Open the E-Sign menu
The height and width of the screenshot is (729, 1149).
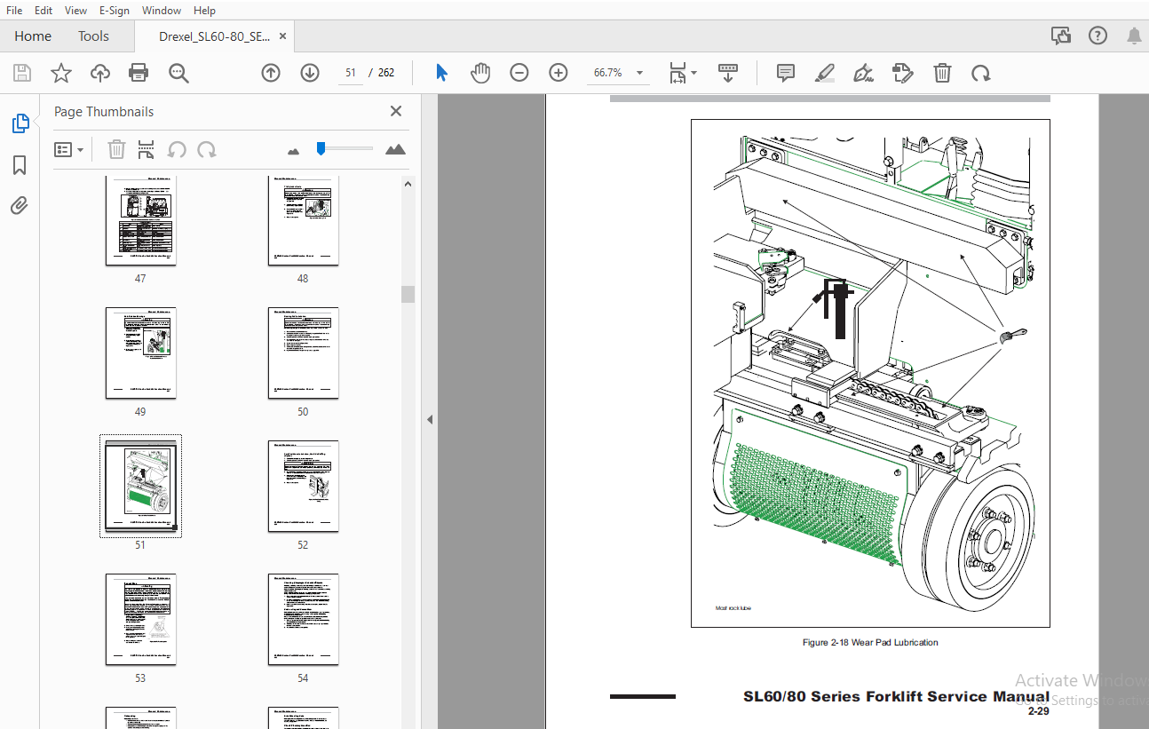point(115,11)
